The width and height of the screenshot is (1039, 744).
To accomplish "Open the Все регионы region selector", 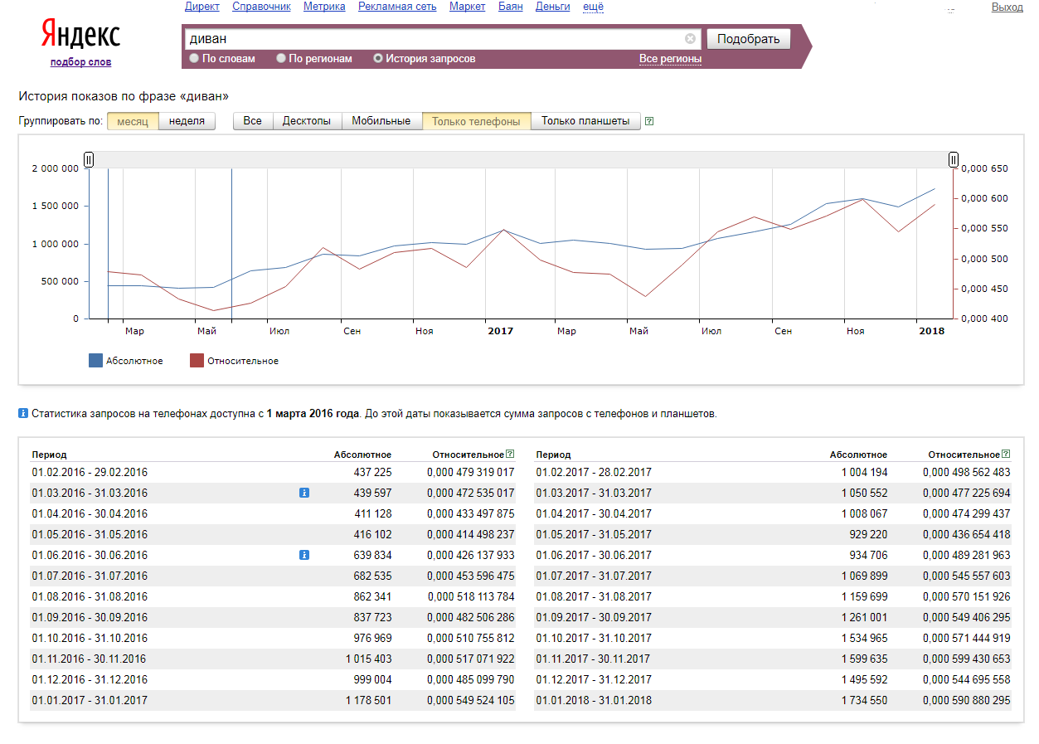I will click(x=670, y=59).
